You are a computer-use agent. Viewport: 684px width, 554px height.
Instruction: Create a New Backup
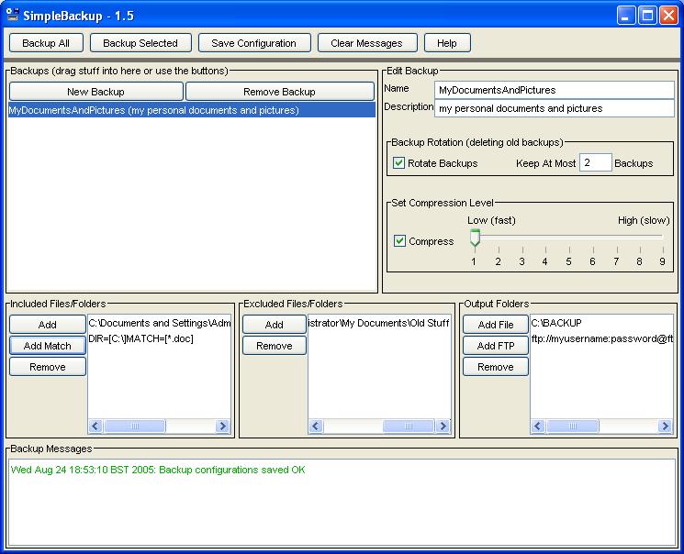[x=95, y=92]
